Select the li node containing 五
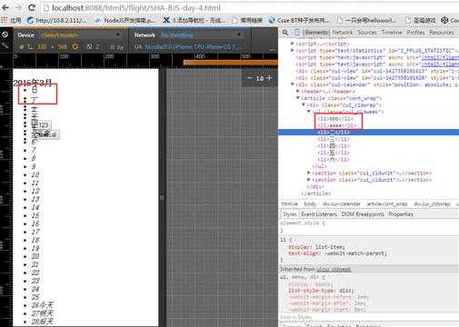 pos(334,153)
